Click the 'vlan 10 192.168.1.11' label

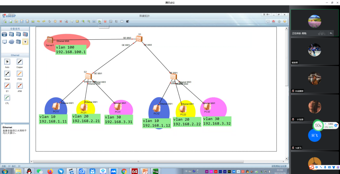tap(53, 119)
